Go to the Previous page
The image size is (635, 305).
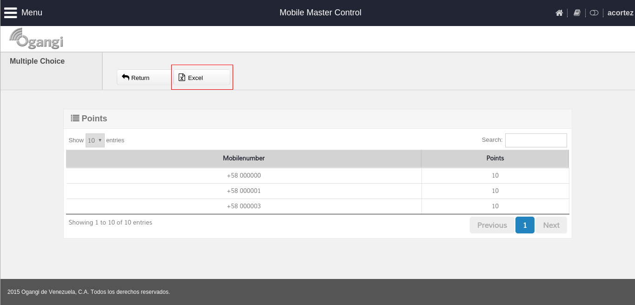tap(492, 225)
